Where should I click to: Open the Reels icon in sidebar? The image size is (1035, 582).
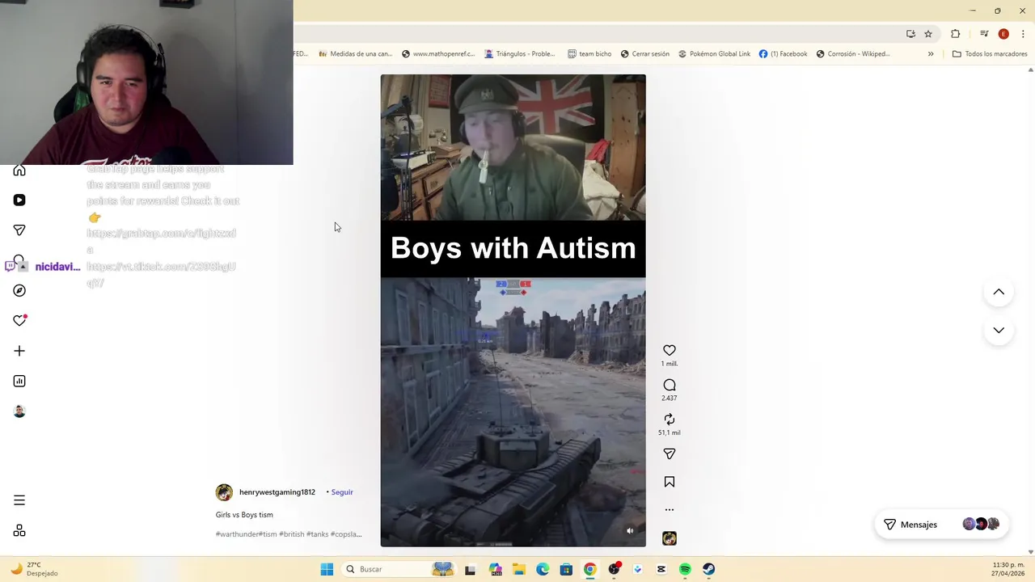[x=19, y=200]
